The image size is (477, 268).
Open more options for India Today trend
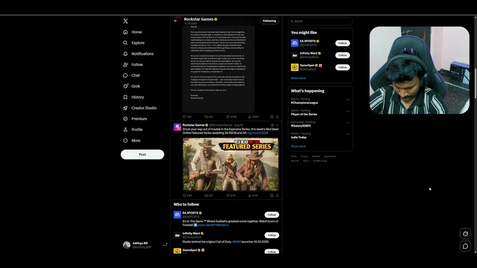(x=348, y=134)
